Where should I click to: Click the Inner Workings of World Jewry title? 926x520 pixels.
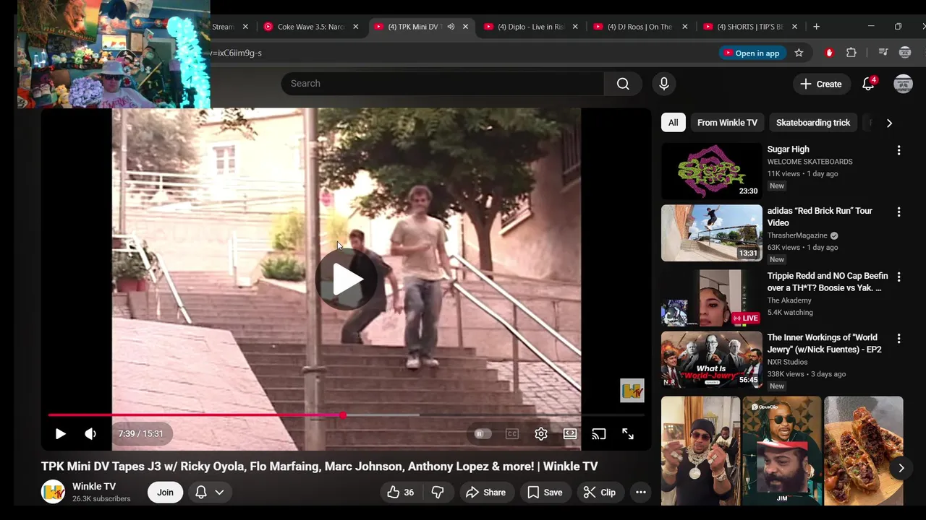(825, 343)
